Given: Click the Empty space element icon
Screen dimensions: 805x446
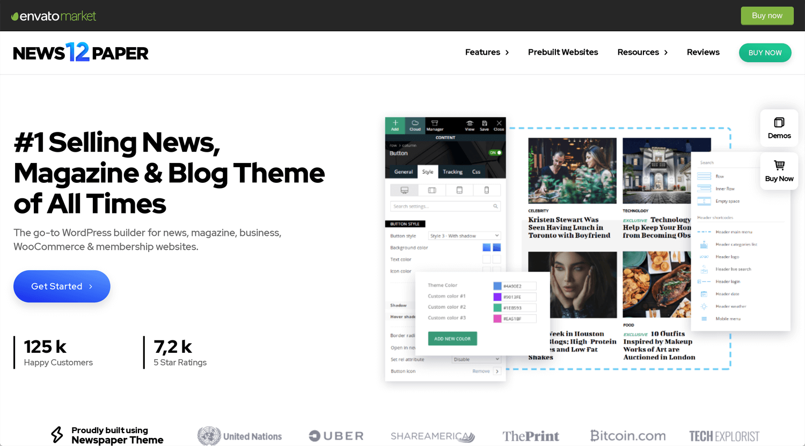Looking at the screenshot, I should click(704, 201).
